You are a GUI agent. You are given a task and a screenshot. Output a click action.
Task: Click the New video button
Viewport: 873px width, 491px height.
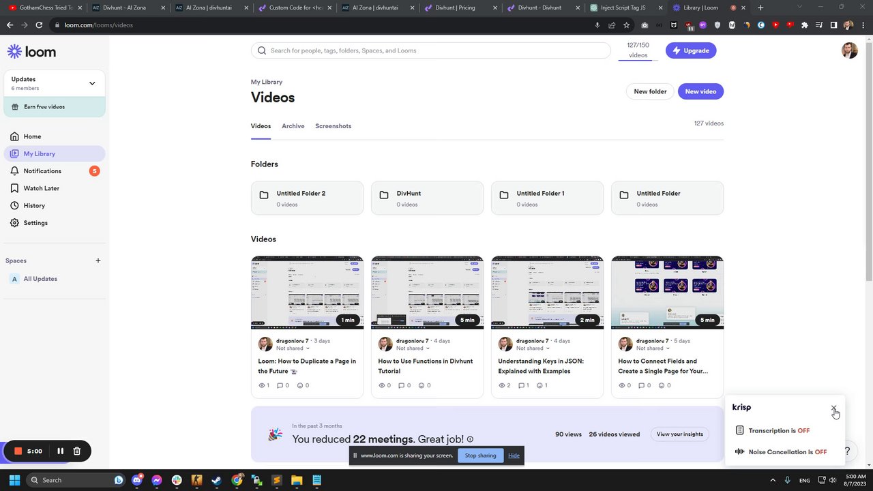(700, 91)
